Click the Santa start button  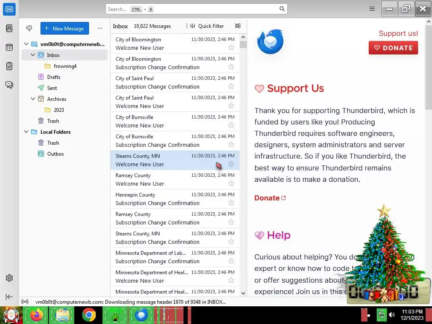11,315
